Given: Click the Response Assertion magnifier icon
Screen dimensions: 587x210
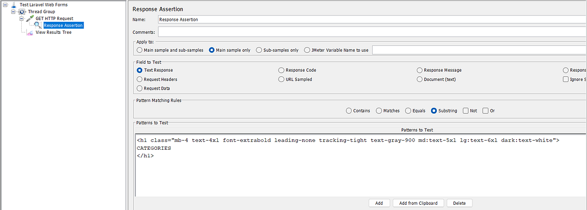Looking at the screenshot, I should point(38,25).
